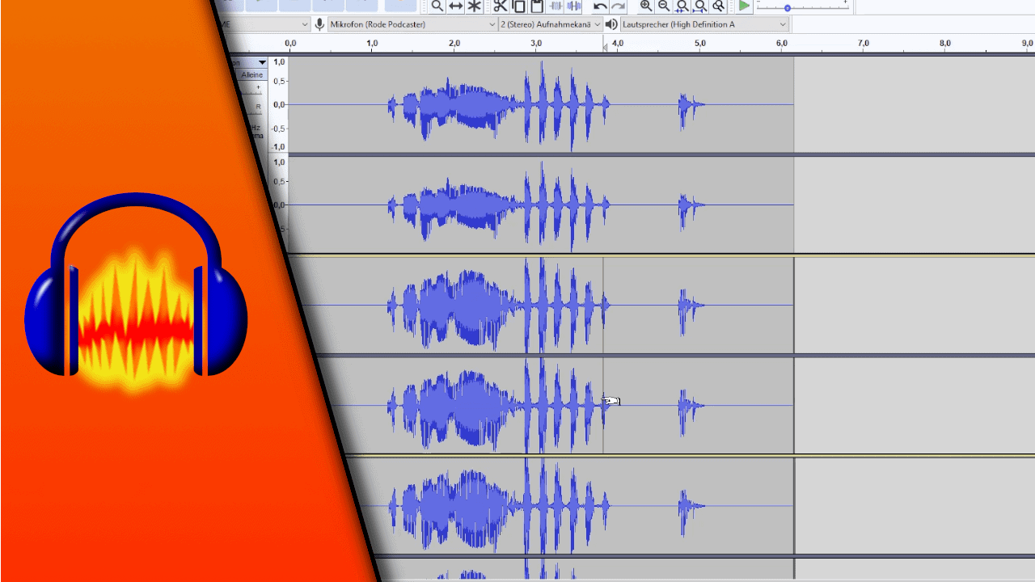
Task: Click the Silence audio icon
Action: point(574,6)
